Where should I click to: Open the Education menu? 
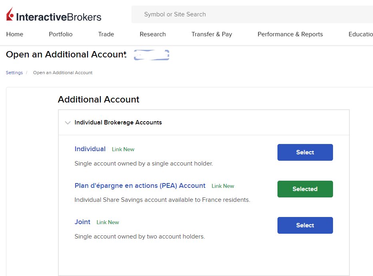[361, 34]
